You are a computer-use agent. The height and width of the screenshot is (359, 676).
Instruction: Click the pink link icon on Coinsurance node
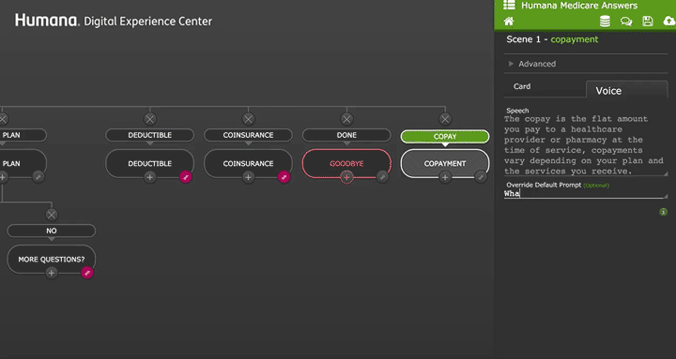point(284,177)
